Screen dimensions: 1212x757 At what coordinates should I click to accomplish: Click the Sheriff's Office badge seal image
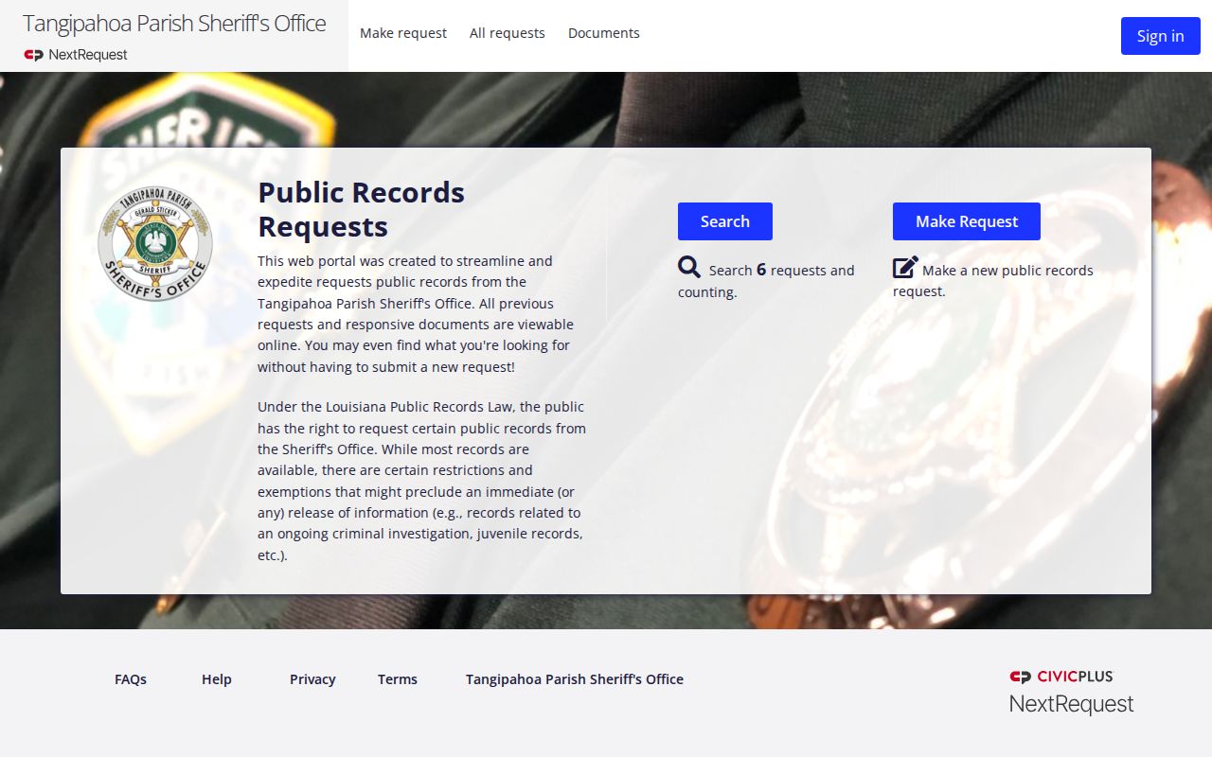155,243
